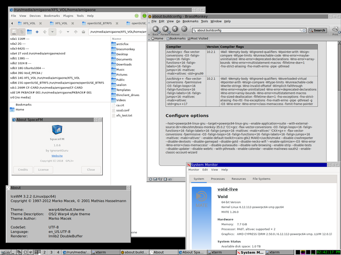The height and width of the screenshot is (255, 341).
Task: Open the Devices menu in SpaceFM
Action: (35, 16)
